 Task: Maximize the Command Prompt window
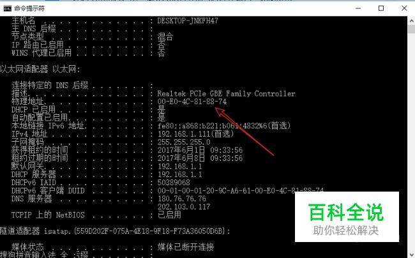pyautogui.click(x=381, y=8)
